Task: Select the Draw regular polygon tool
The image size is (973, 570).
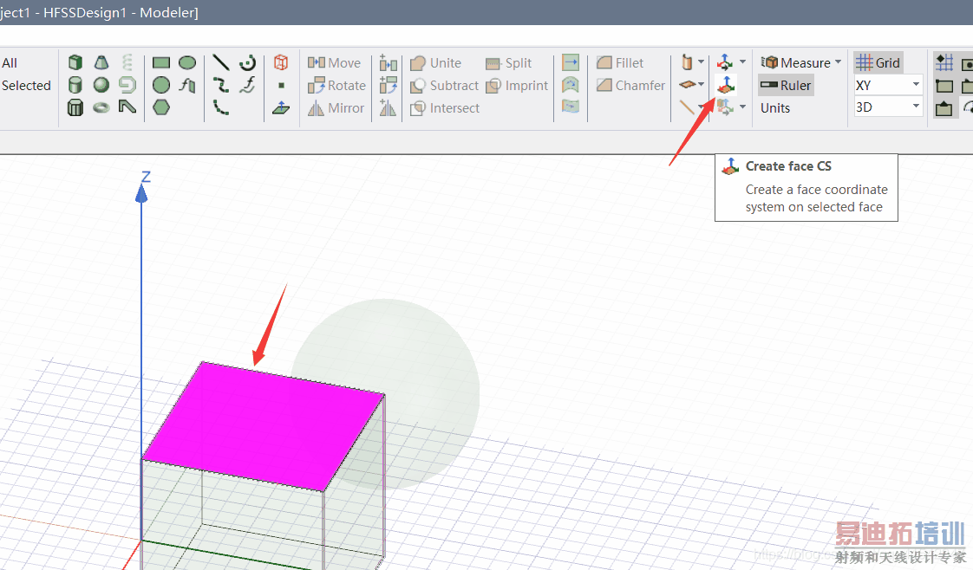Action: 161,107
